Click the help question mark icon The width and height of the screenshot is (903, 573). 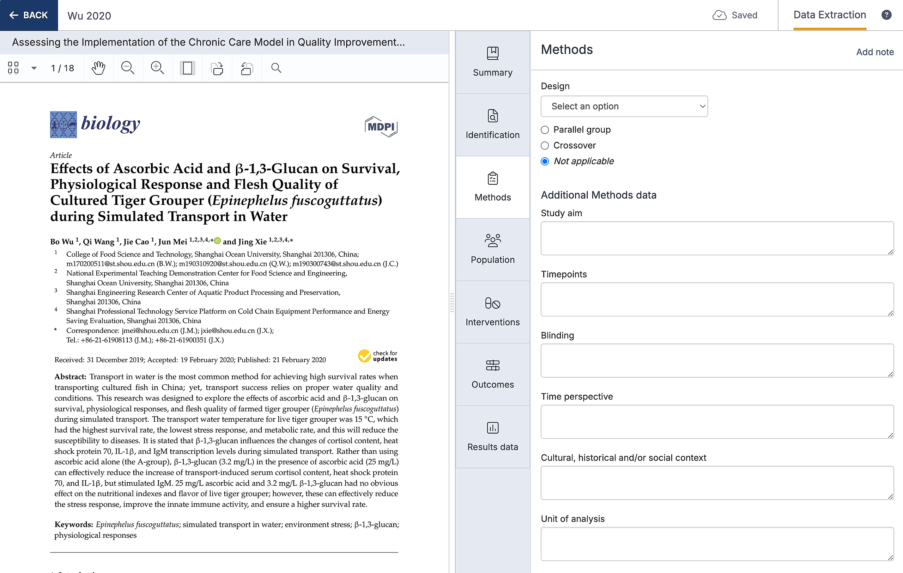[886, 15]
